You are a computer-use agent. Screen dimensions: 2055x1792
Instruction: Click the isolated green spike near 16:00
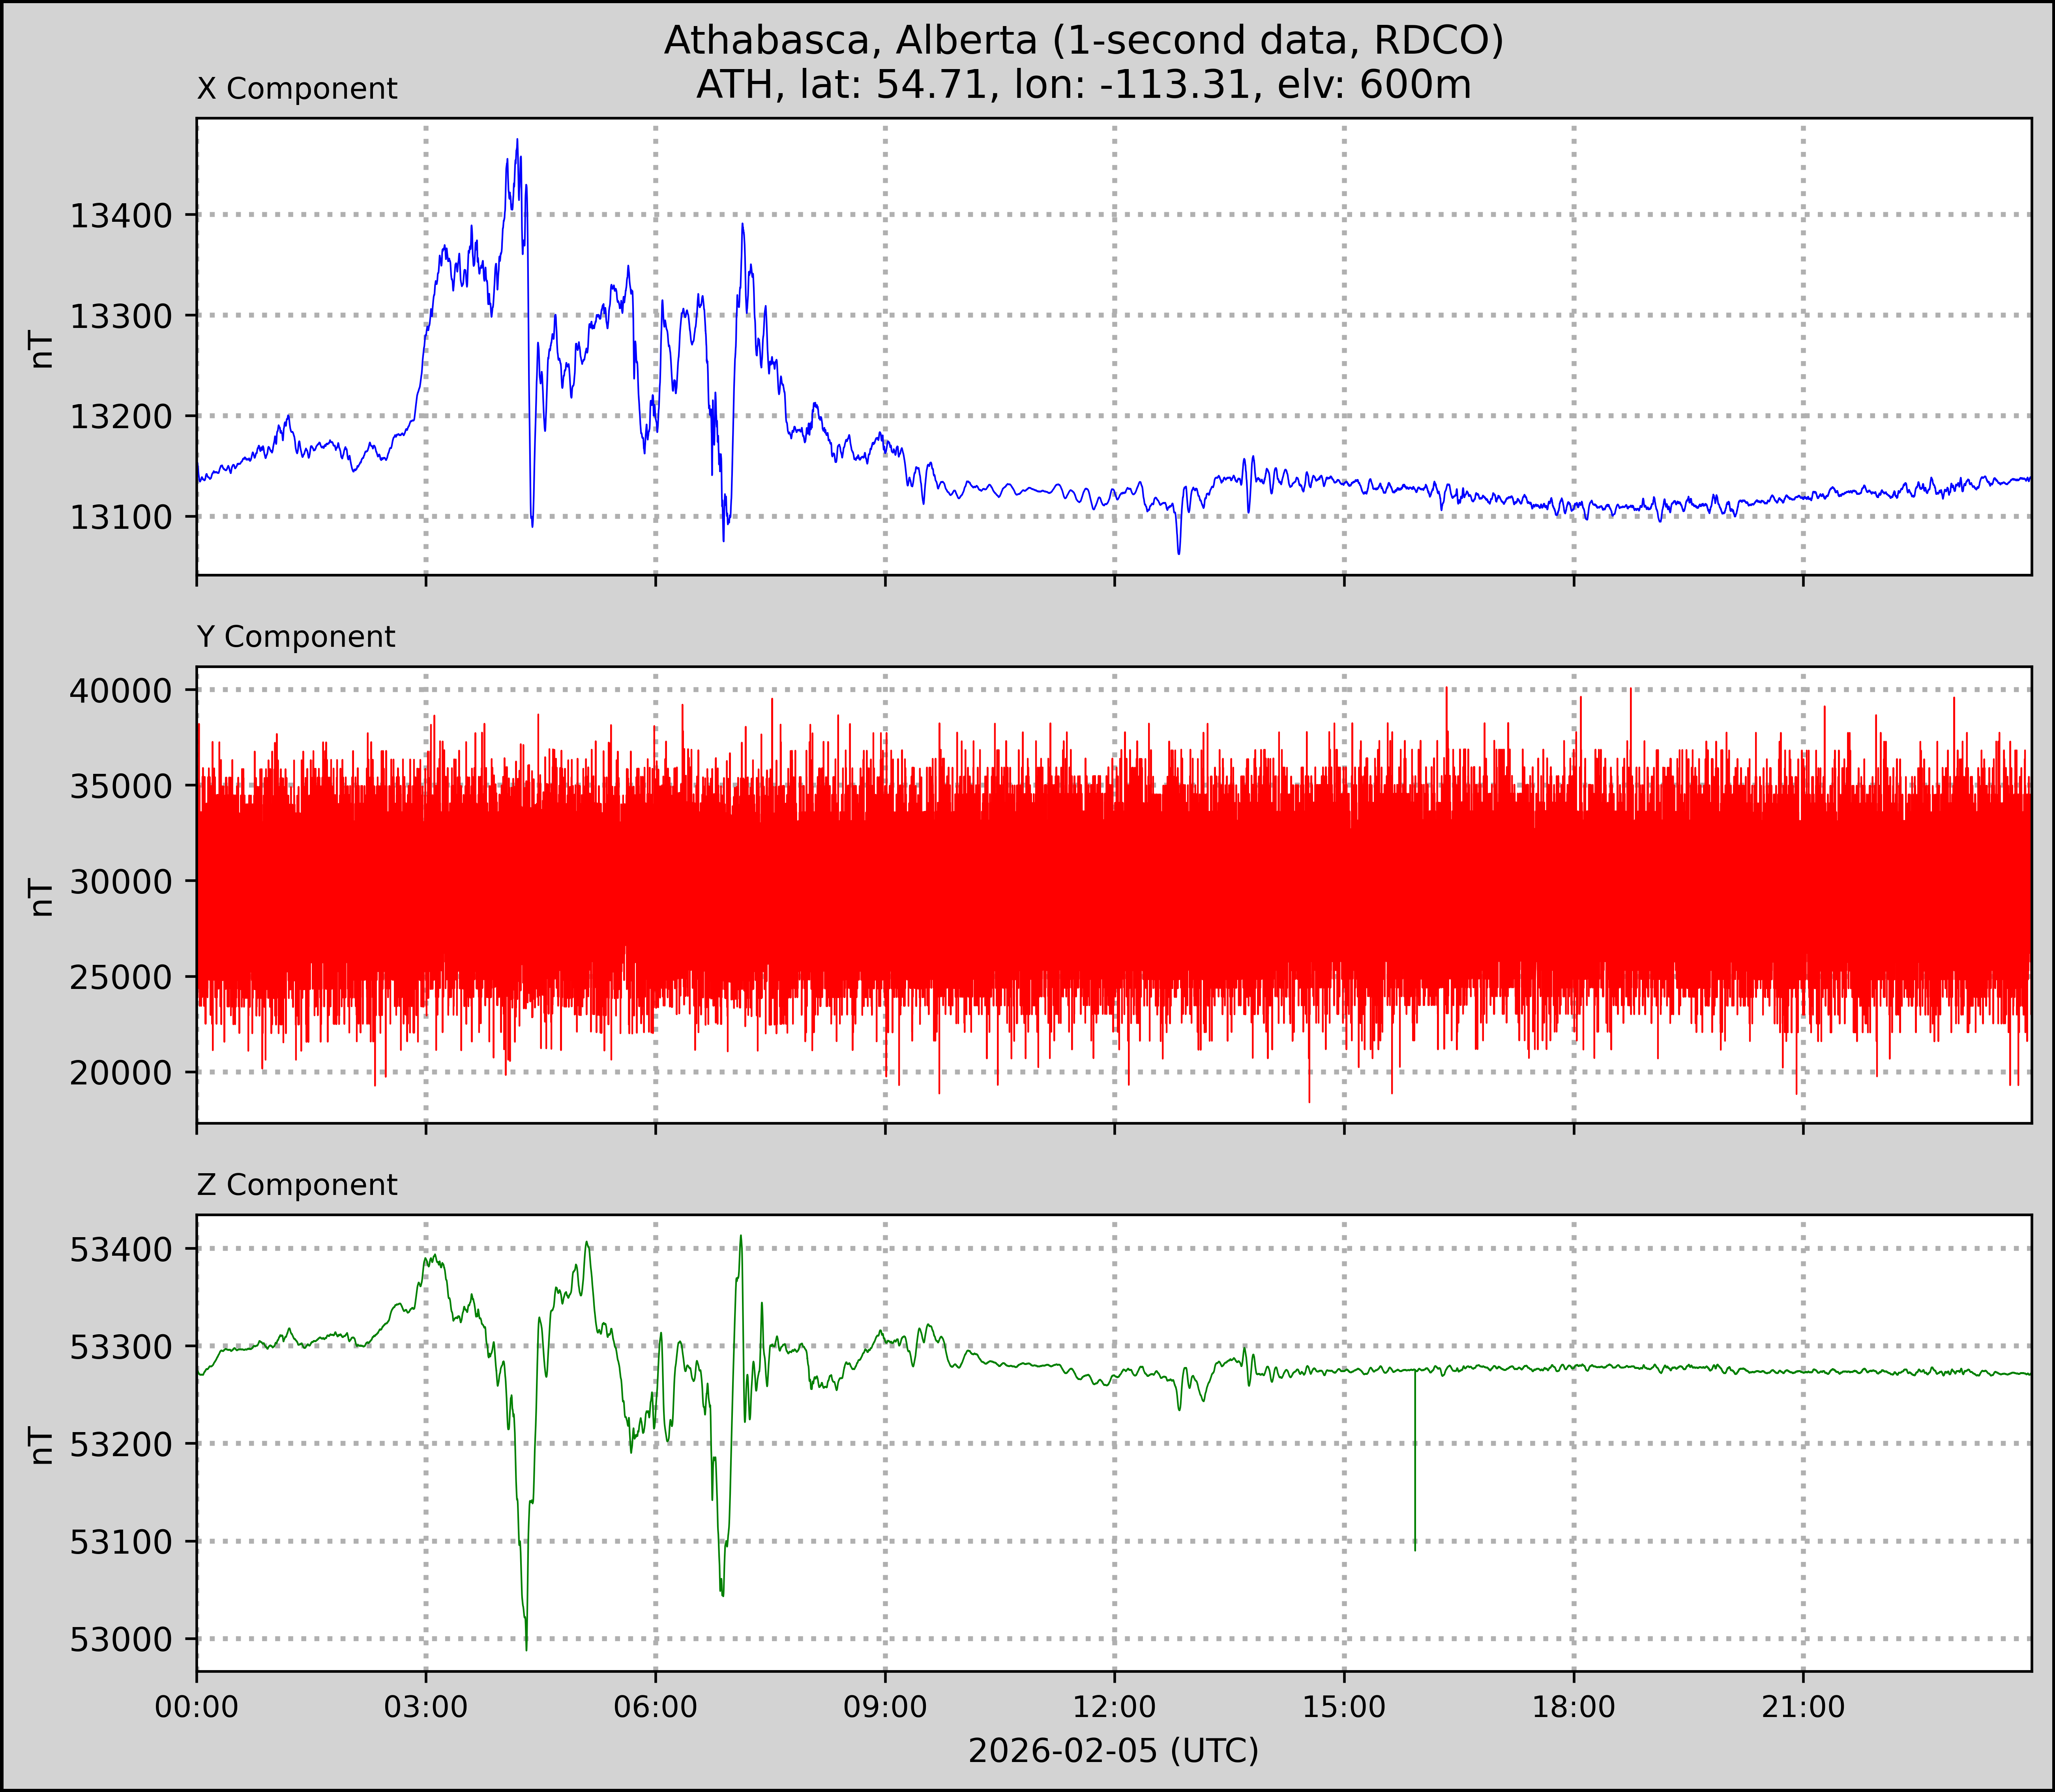pos(1415,1480)
